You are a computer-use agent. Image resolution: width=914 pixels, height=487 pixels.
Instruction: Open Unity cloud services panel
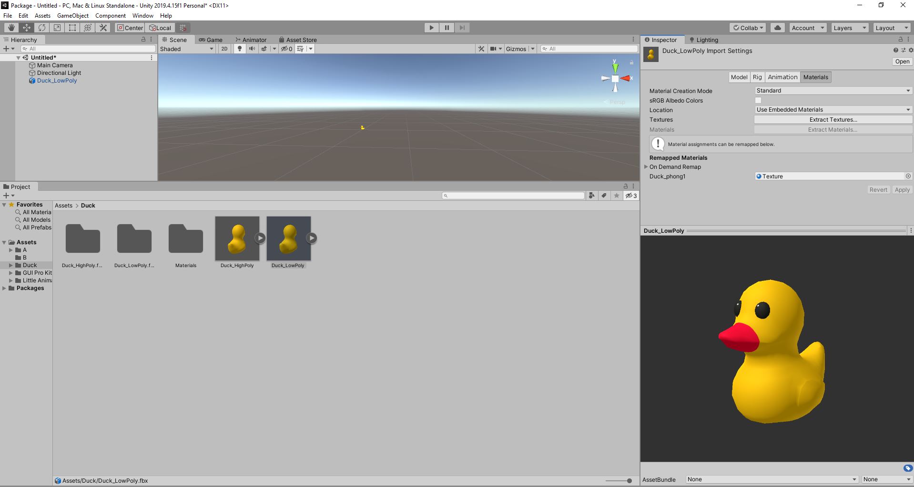pyautogui.click(x=777, y=27)
